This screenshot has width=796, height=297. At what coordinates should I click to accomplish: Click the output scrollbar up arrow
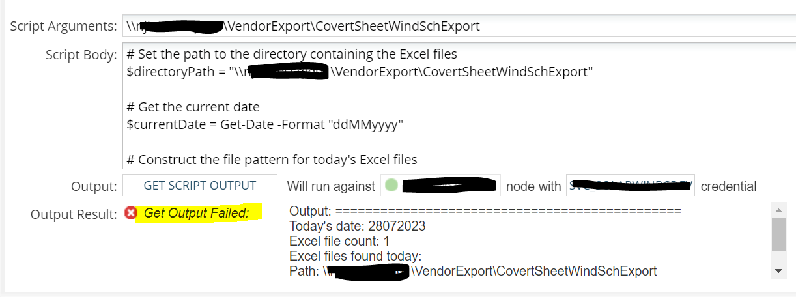(778, 210)
